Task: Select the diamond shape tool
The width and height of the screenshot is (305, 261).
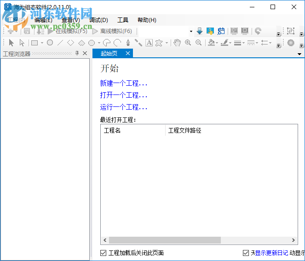Action: click(70, 43)
